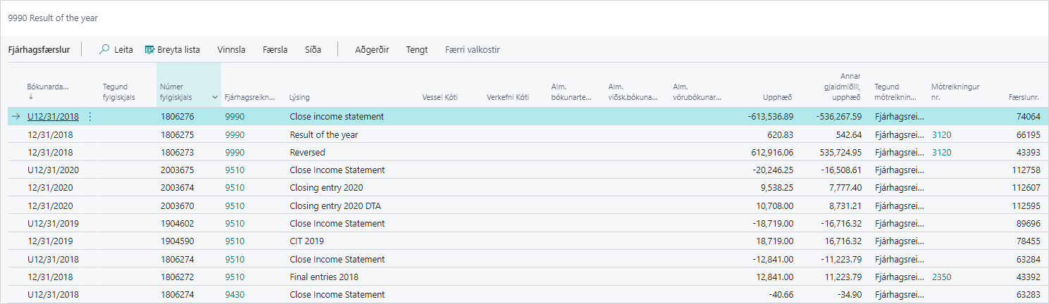Click balancing account 3120 on the Result of the year row
This screenshot has height=304, width=1049.
click(941, 134)
